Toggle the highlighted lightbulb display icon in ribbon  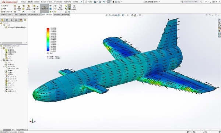pos(69,6)
